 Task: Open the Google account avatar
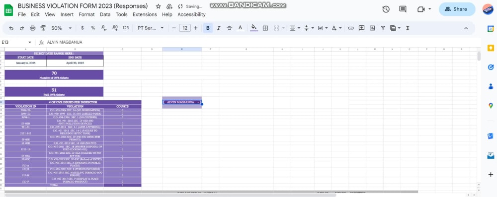pyautogui.click(x=488, y=9)
